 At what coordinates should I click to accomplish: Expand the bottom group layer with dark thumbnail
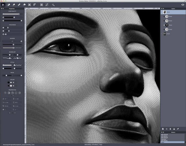tap(162, 34)
